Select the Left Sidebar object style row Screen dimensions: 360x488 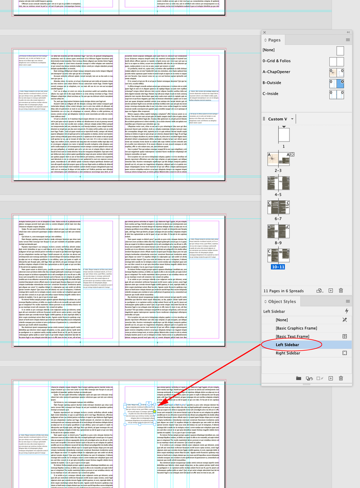[307, 344]
